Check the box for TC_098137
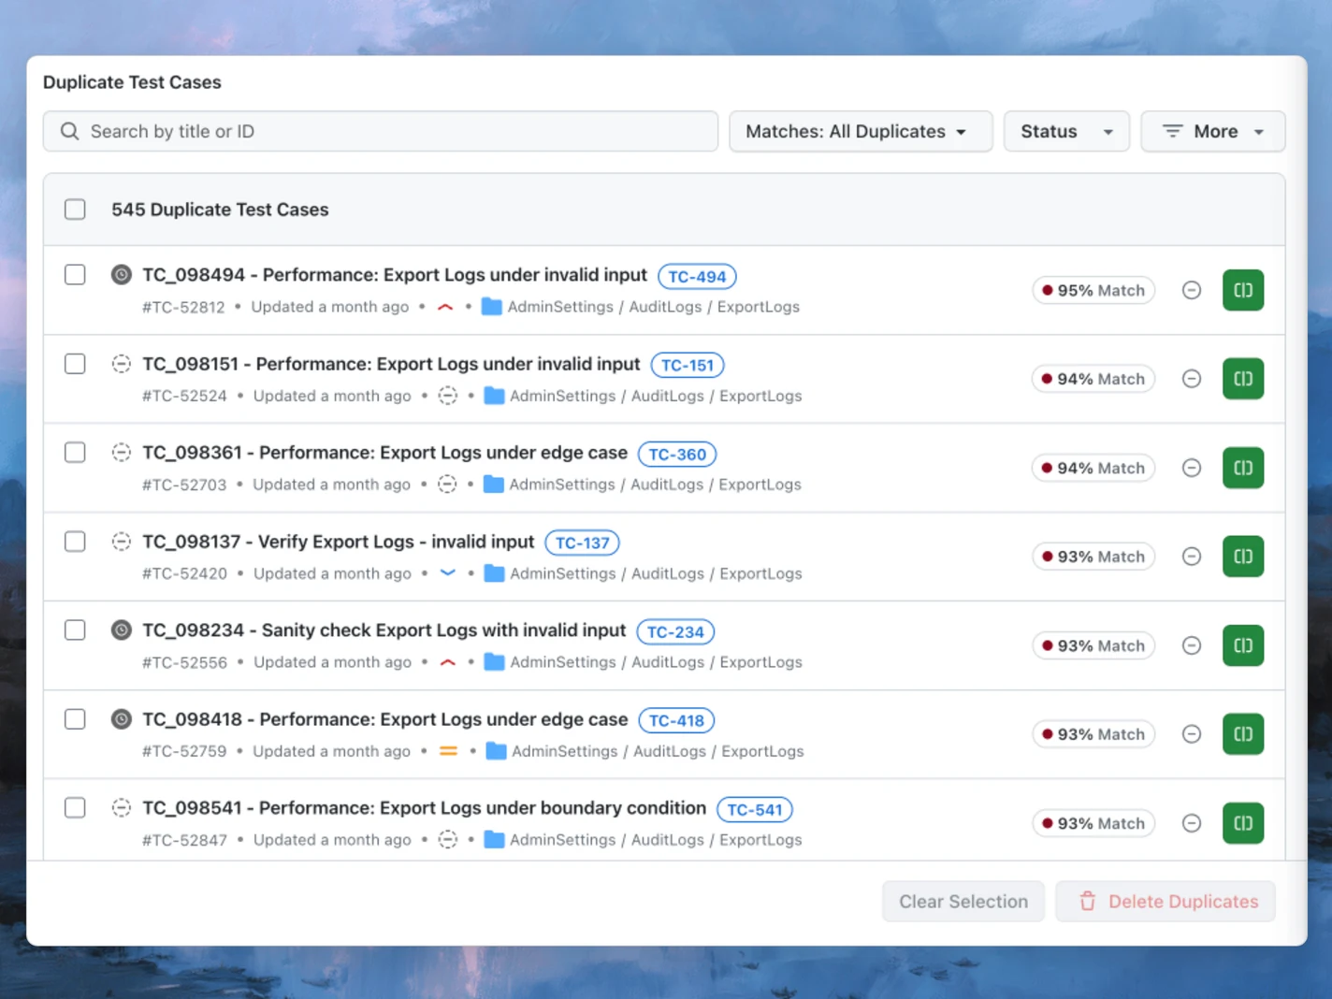 pyautogui.click(x=75, y=542)
